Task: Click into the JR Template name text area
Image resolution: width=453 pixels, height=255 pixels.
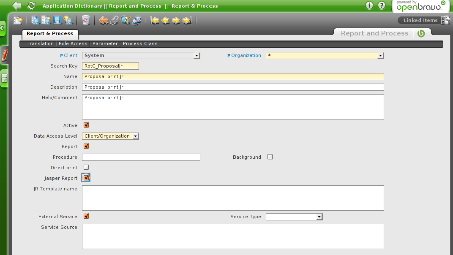Action: point(233,198)
